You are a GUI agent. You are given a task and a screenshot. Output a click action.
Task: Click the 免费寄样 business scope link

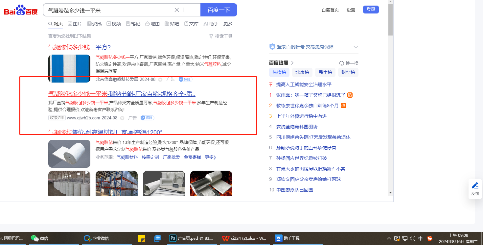tap(192, 157)
